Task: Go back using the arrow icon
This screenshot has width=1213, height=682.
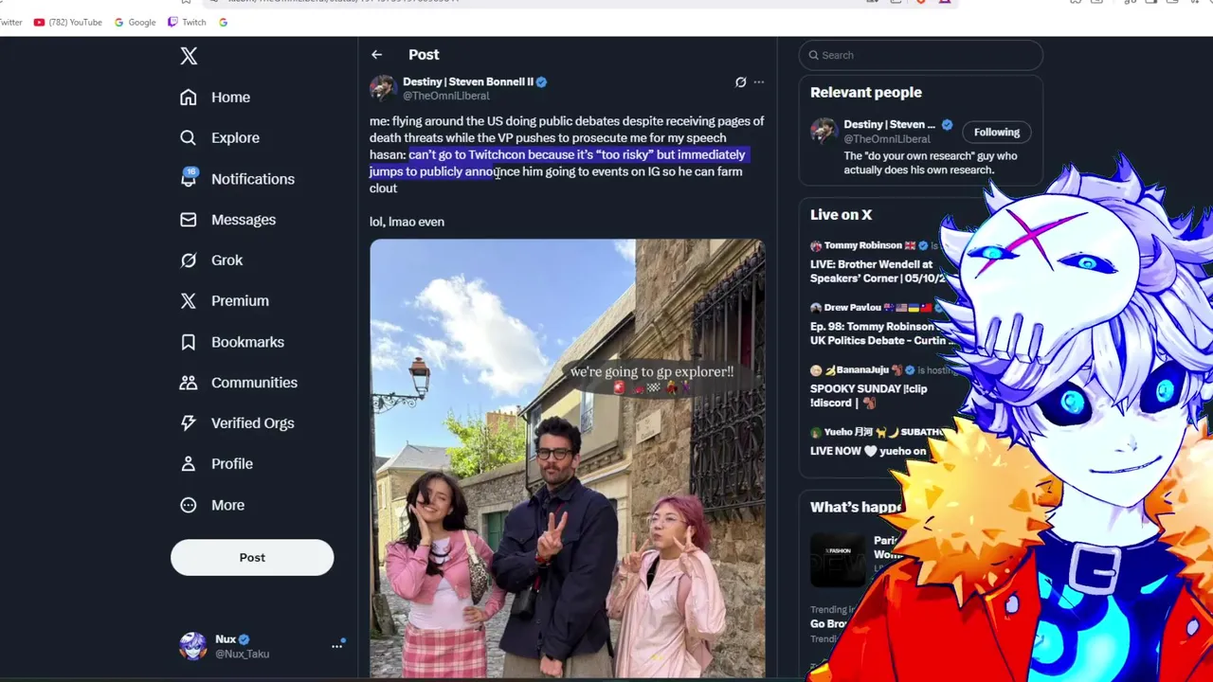Action: click(x=377, y=55)
